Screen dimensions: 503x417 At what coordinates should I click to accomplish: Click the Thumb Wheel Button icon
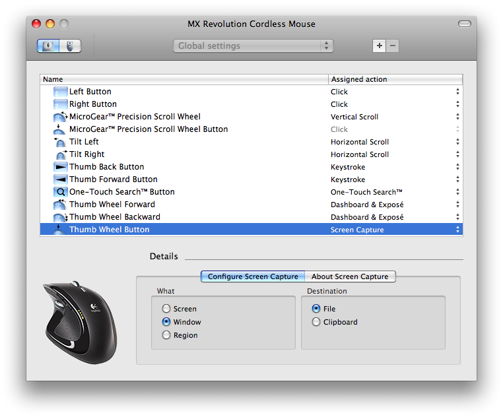(x=59, y=230)
